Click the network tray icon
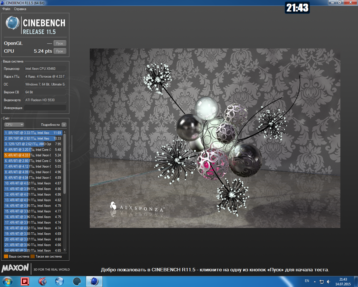The height and width of the screenshot is (287, 358). pos(322,282)
